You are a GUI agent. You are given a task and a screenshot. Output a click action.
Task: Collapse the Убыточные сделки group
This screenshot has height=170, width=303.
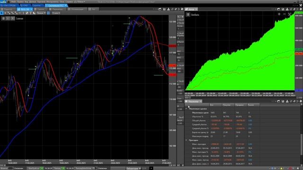[186, 109]
